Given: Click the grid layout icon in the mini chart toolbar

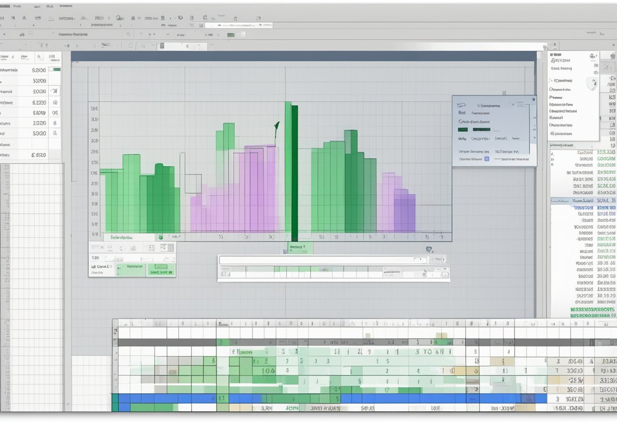Looking at the screenshot, I should click(x=150, y=248).
